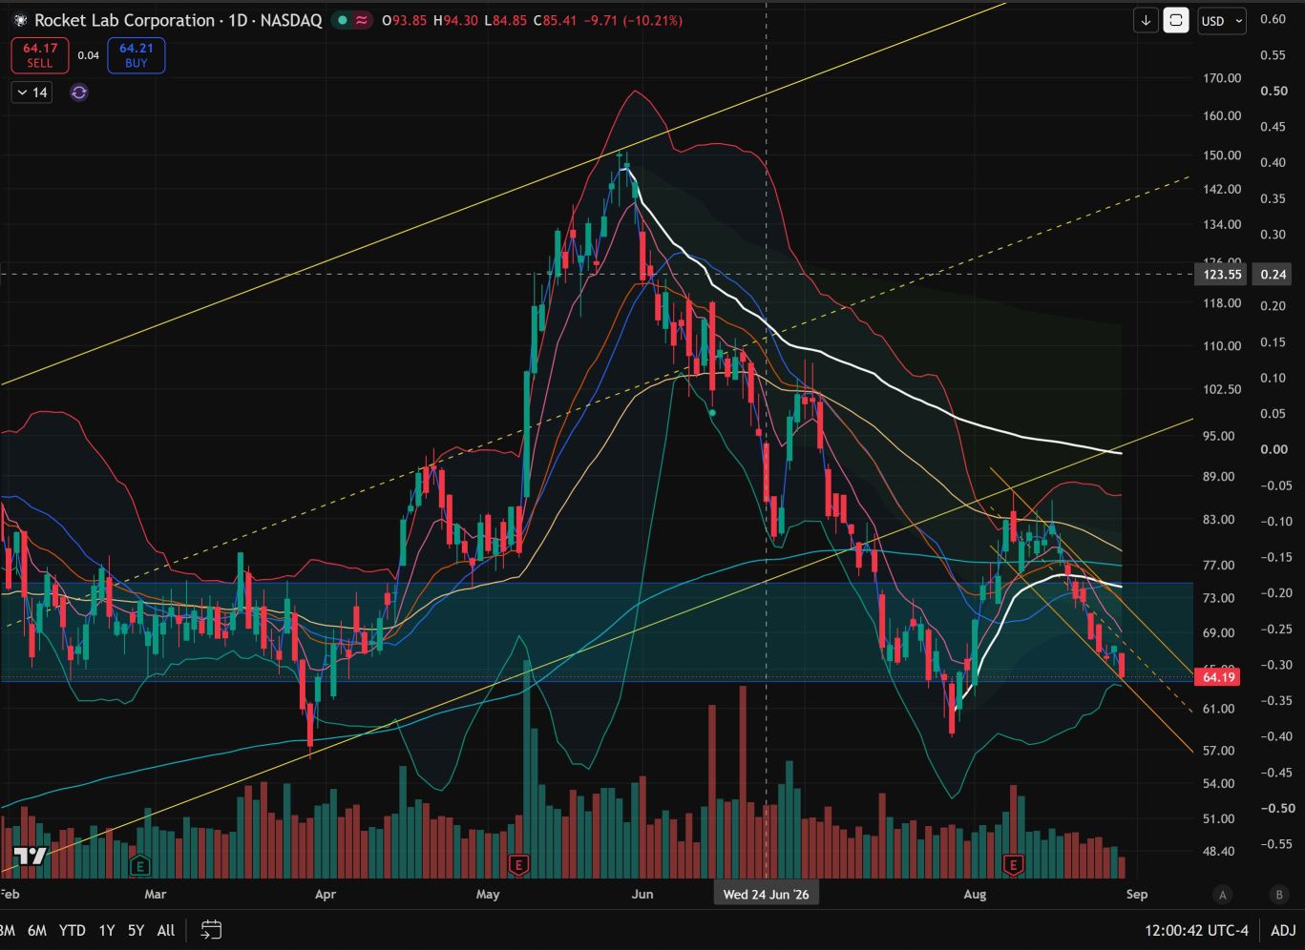Click the 0.24 crosshair label on right scale
This screenshot has width=1305, height=950.
pyautogui.click(x=1273, y=275)
